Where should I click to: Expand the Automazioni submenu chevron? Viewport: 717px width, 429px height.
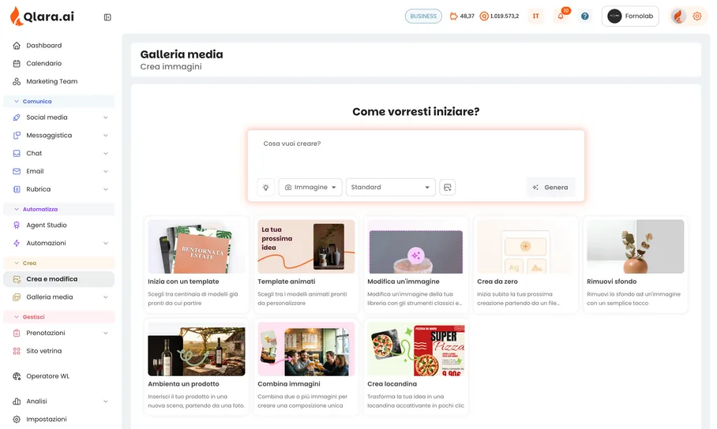coord(106,244)
